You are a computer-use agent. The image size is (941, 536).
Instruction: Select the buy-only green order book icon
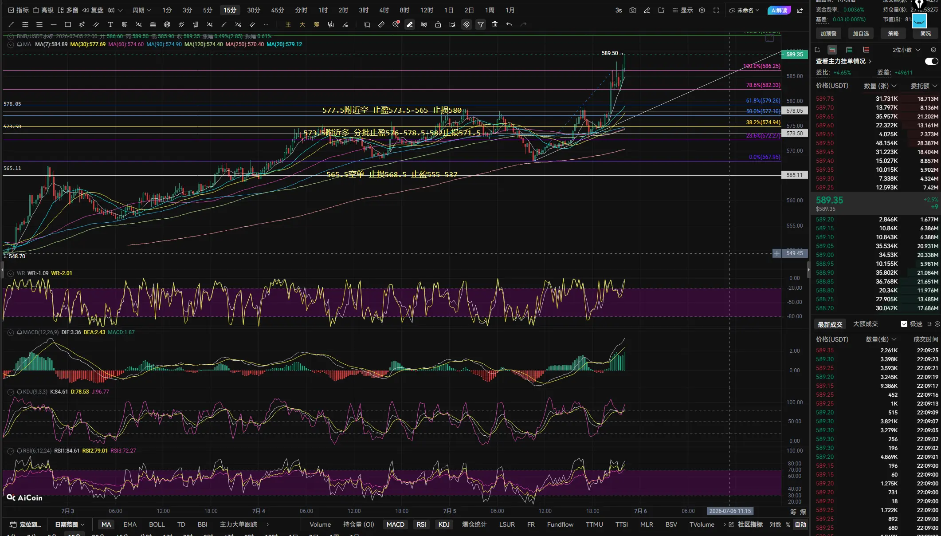pyautogui.click(x=849, y=50)
